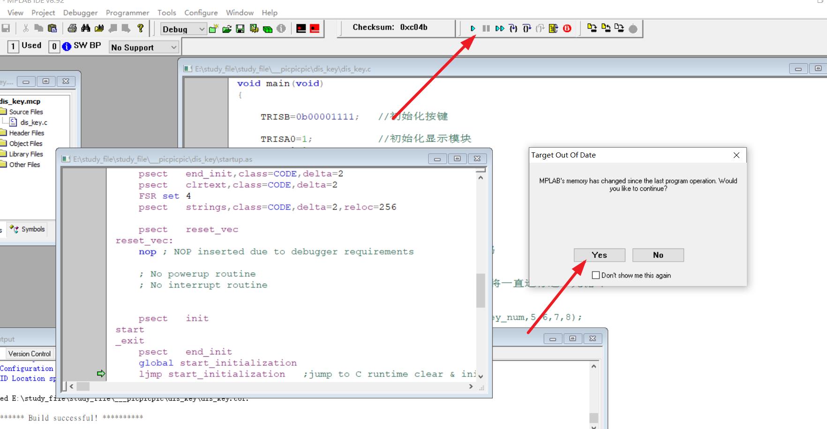827x429 pixels.
Task: Click the gray circle icon after Verify
Action: (633, 29)
